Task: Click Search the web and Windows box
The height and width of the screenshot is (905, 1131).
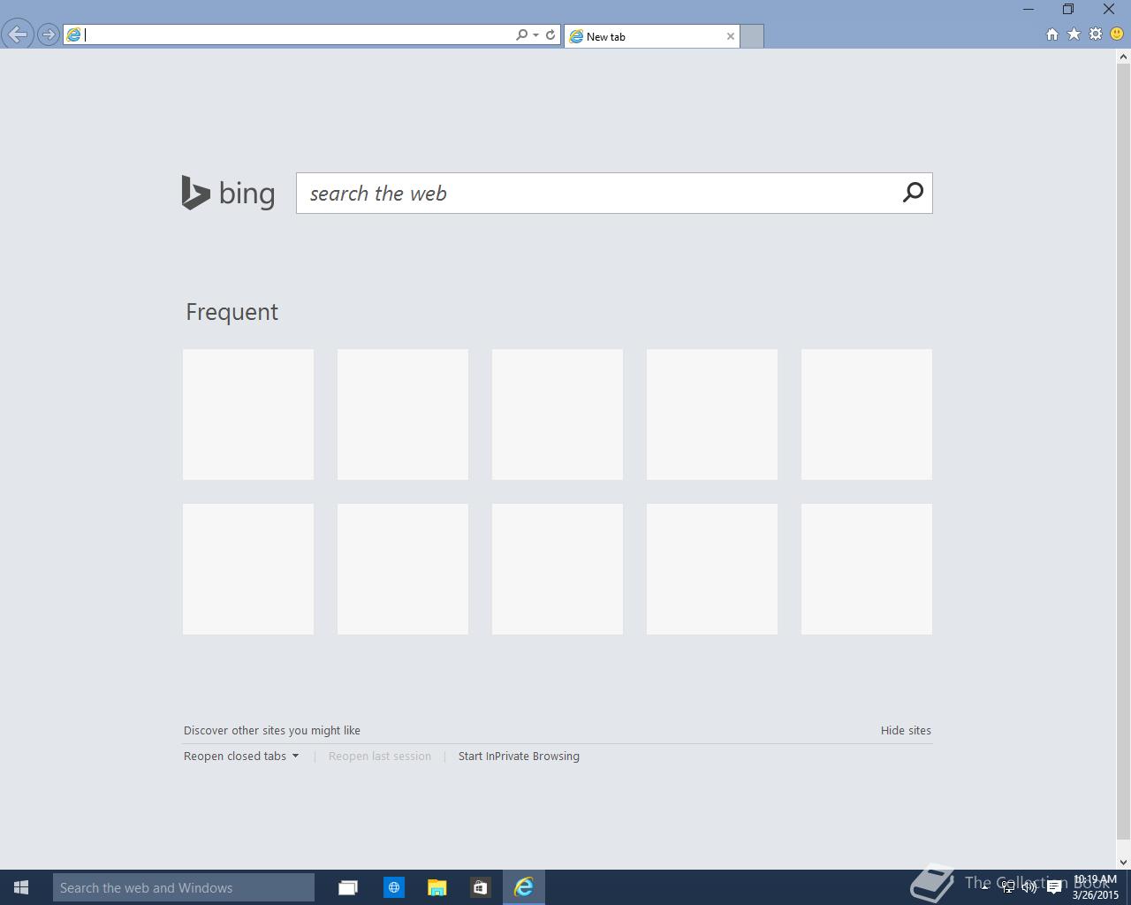Action: [184, 887]
